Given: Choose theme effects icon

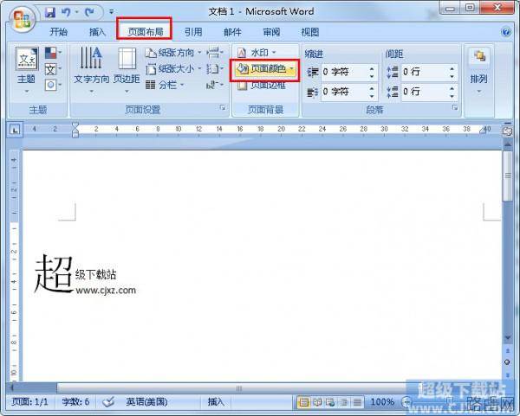Looking at the screenshot, I should pos(52,85).
